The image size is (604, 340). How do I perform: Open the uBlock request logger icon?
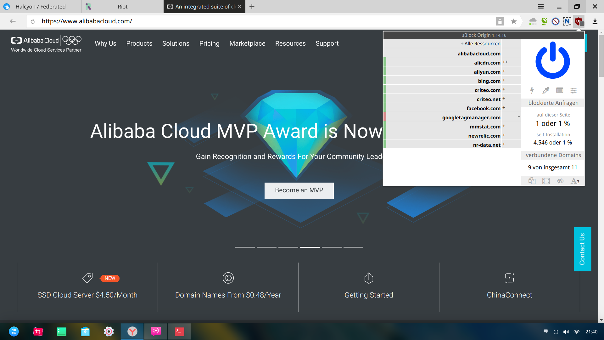(x=560, y=91)
